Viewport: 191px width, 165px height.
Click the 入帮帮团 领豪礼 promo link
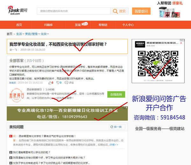pyautogui.click(x=170, y=3)
